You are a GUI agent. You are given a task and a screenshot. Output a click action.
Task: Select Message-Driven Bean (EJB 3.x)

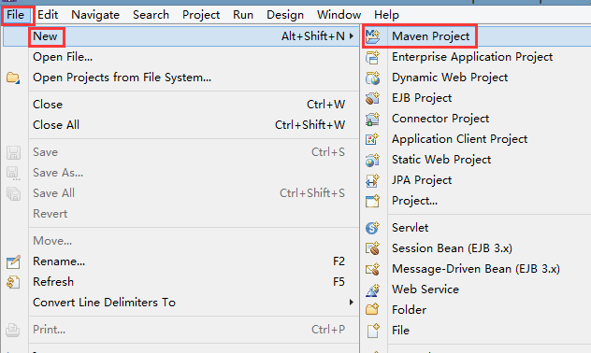click(x=476, y=269)
